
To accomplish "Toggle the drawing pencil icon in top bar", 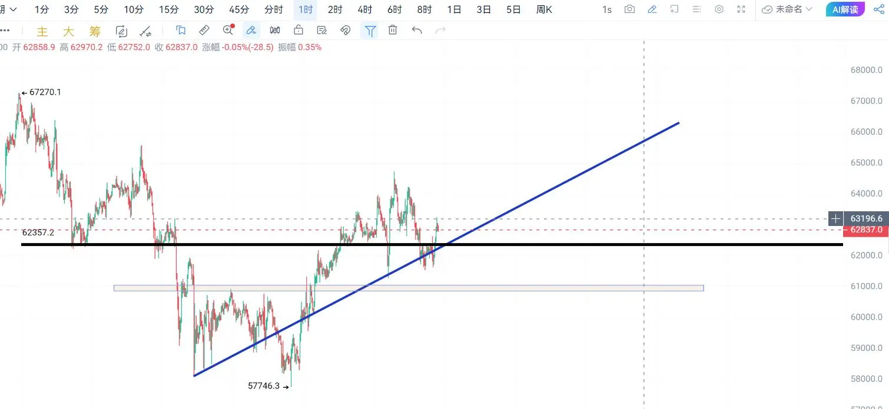I will 652,9.
